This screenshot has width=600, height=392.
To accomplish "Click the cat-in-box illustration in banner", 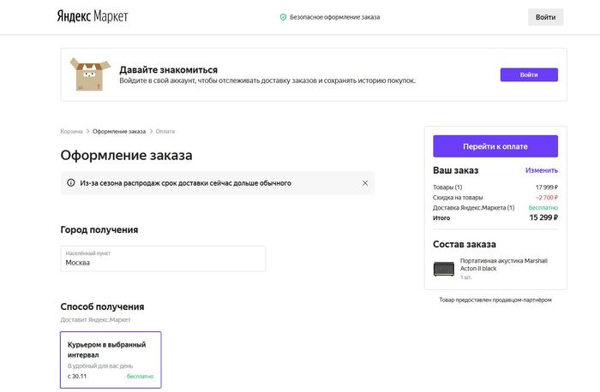I will click(88, 74).
